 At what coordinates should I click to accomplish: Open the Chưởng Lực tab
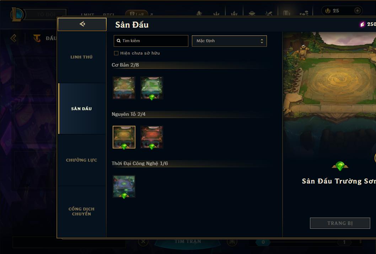(x=81, y=160)
